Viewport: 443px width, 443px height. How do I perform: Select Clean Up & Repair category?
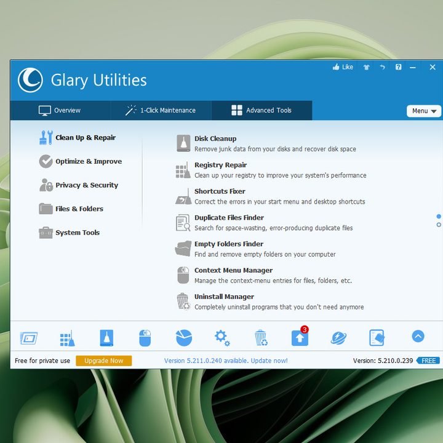pyautogui.click(x=78, y=138)
